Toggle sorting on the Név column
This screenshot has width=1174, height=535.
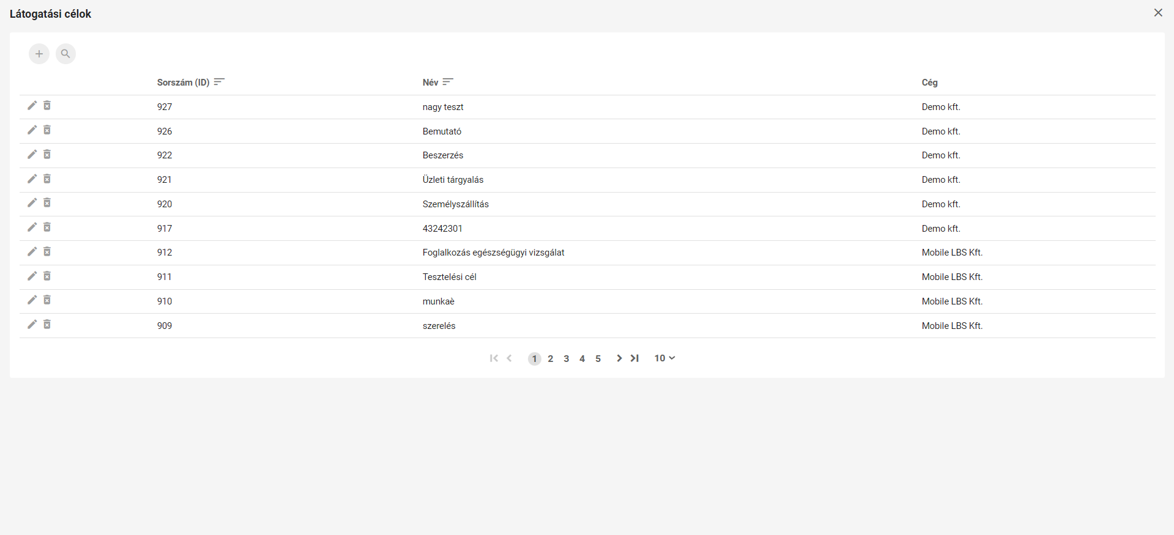click(448, 82)
